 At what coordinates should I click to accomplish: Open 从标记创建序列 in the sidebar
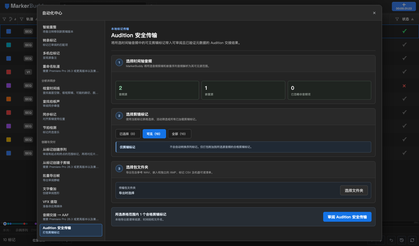[x=71, y=152]
